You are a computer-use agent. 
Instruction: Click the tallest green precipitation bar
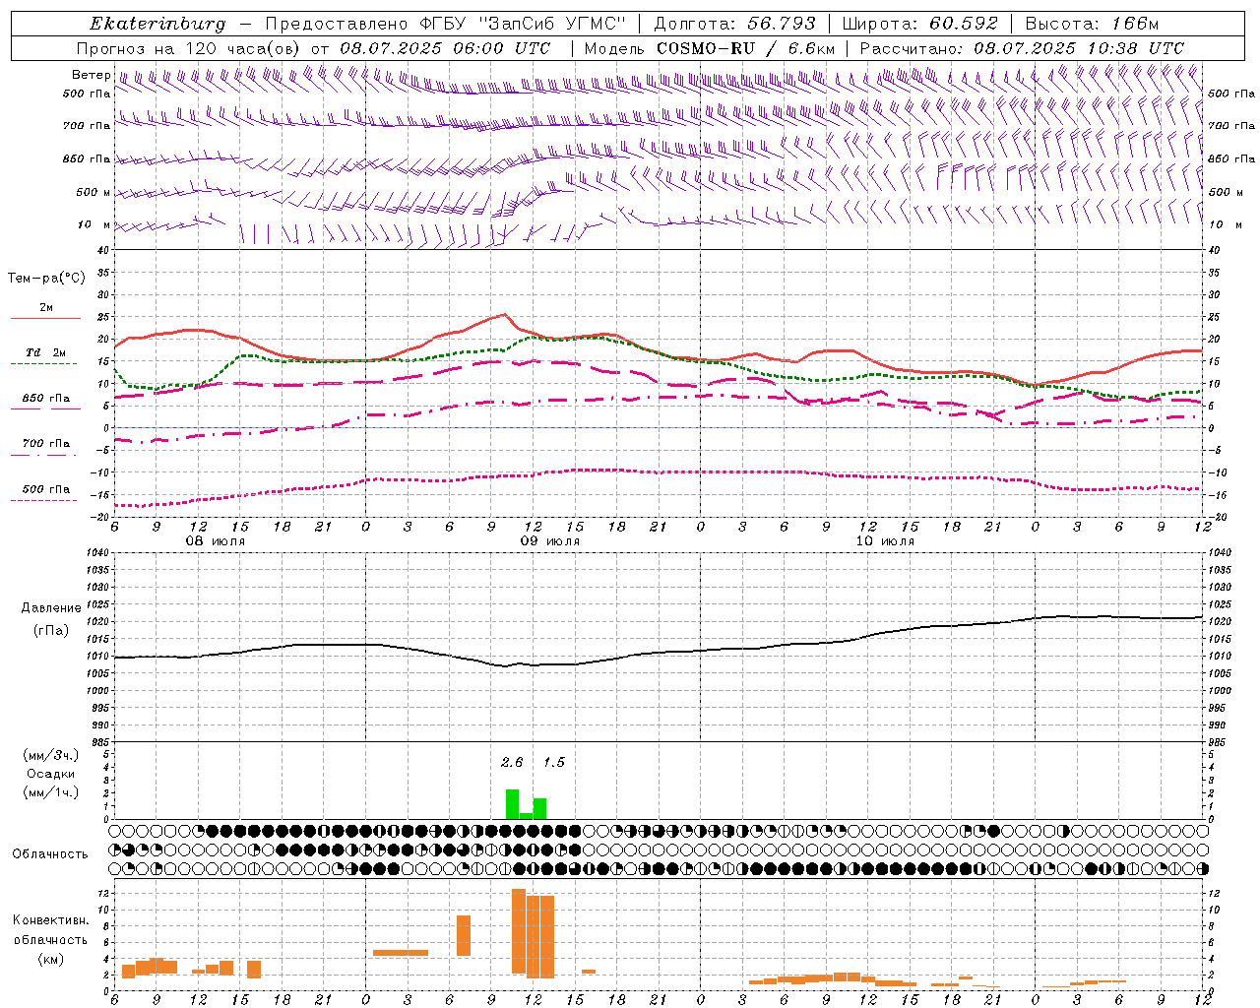click(512, 804)
